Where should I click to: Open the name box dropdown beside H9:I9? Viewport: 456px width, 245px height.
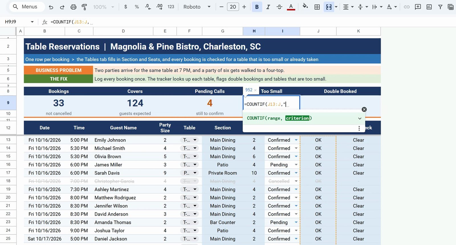tap(32, 22)
